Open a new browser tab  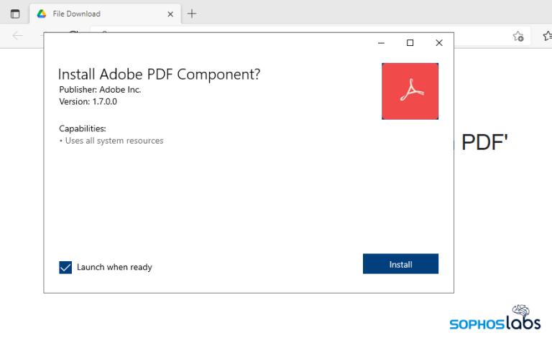[192, 14]
